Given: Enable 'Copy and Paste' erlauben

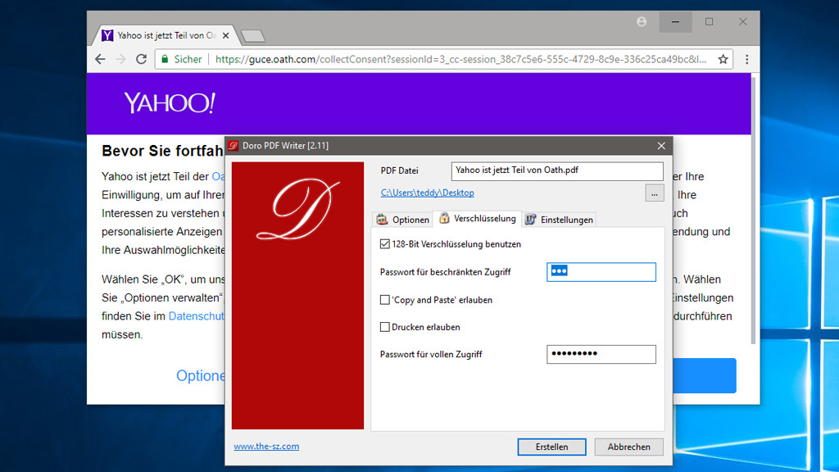Looking at the screenshot, I should tap(385, 300).
